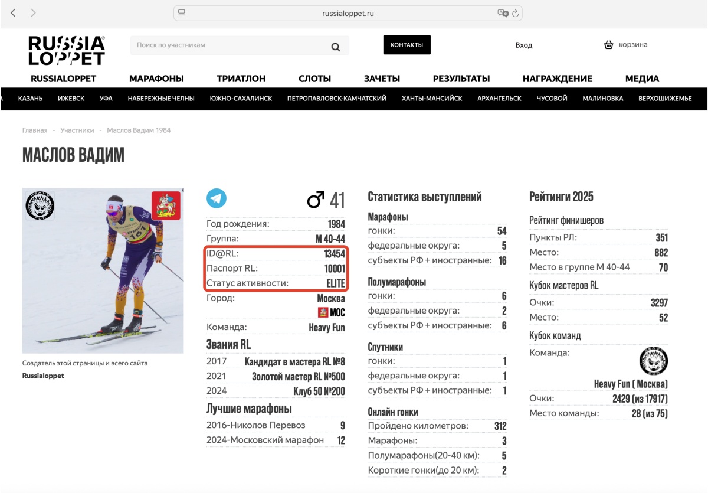The width and height of the screenshot is (708, 493).
Task: Click the Heavy Fun team logo in Кубок команд
Action: pyautogui.click(x=654, y=361)
